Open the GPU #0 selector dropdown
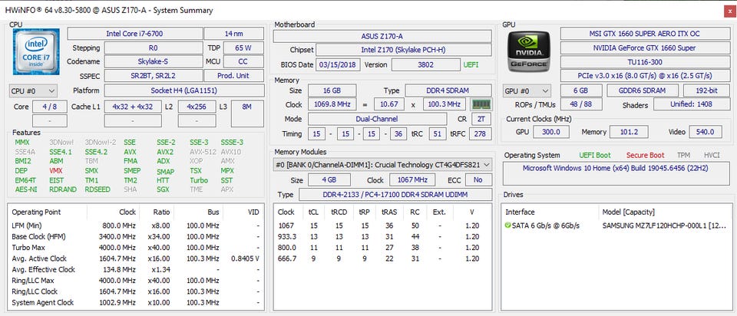 click(527, 91)
